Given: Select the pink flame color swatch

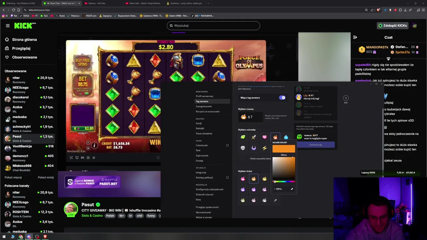Looking at the screenshot, I should point(243,179).
